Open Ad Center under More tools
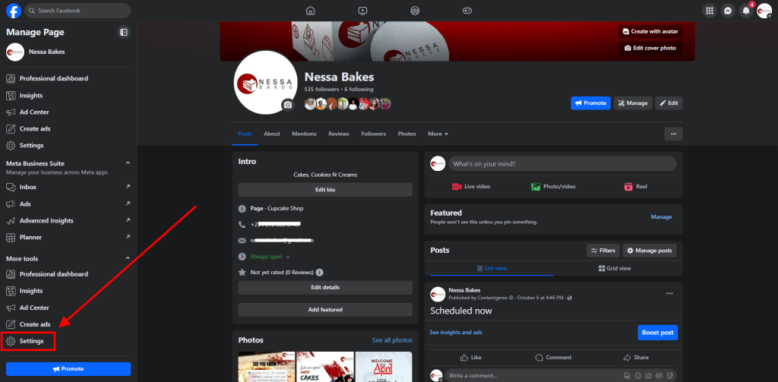The height and width of the screenshot is (382, 778). 68,308
